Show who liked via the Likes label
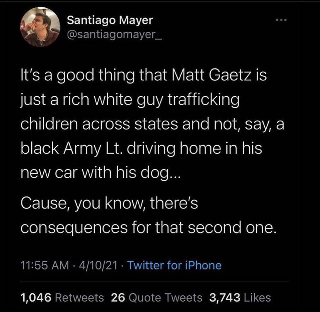The width and height of the screenshot is (320, 312). [x=257, y=297]
